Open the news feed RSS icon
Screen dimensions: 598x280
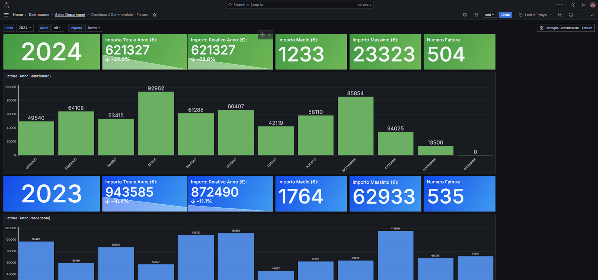[583, 5]
